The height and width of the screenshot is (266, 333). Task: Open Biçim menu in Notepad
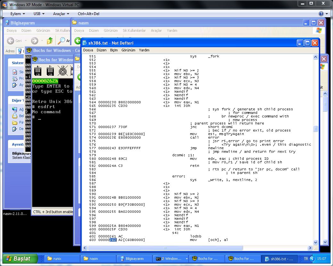click(x=114, y=50)
